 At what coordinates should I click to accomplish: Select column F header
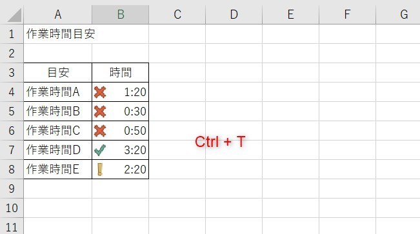point(347,14)
